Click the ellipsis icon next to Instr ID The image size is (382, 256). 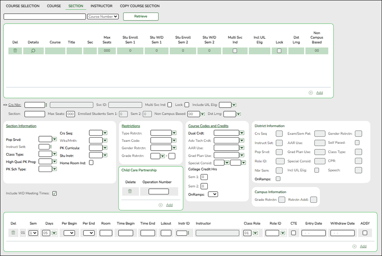188,233
